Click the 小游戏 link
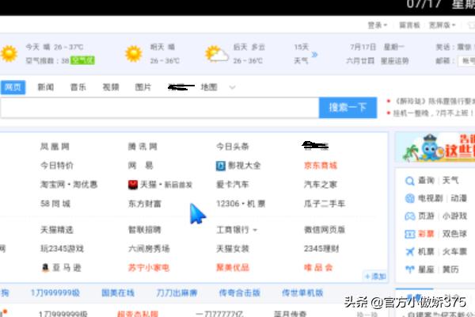475x317 pixels. click(x=454, y=216)
